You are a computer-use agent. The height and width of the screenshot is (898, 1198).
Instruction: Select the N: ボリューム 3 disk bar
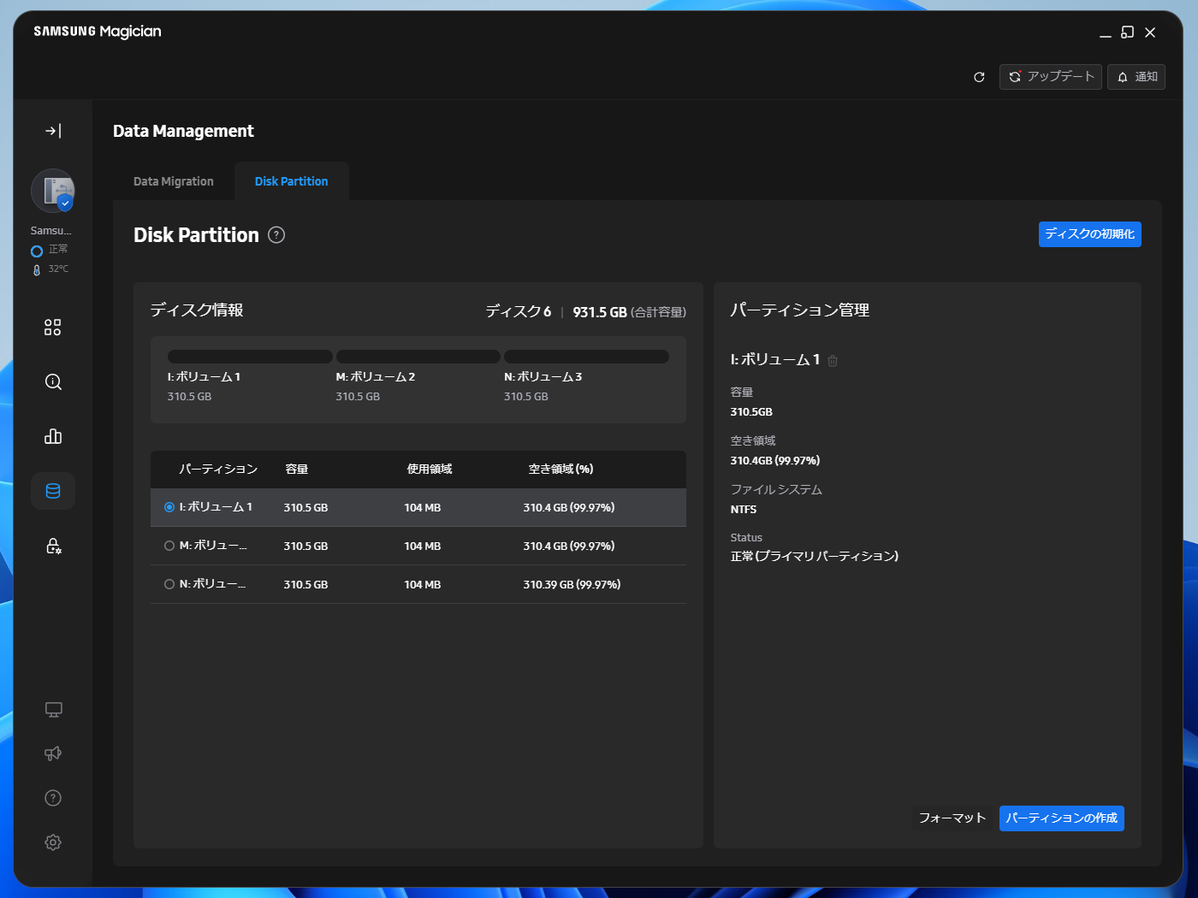click(586, 357)
